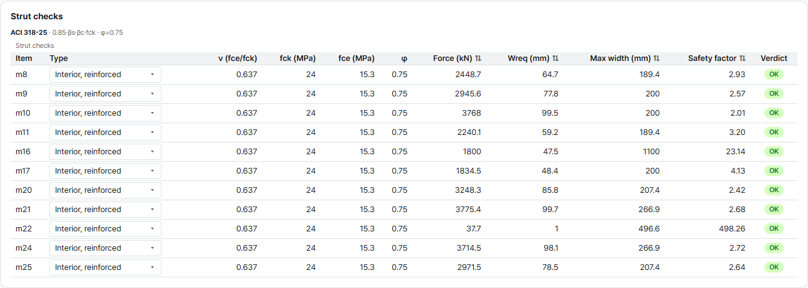Click the OK verdict badge for m24

coord(774,248)
